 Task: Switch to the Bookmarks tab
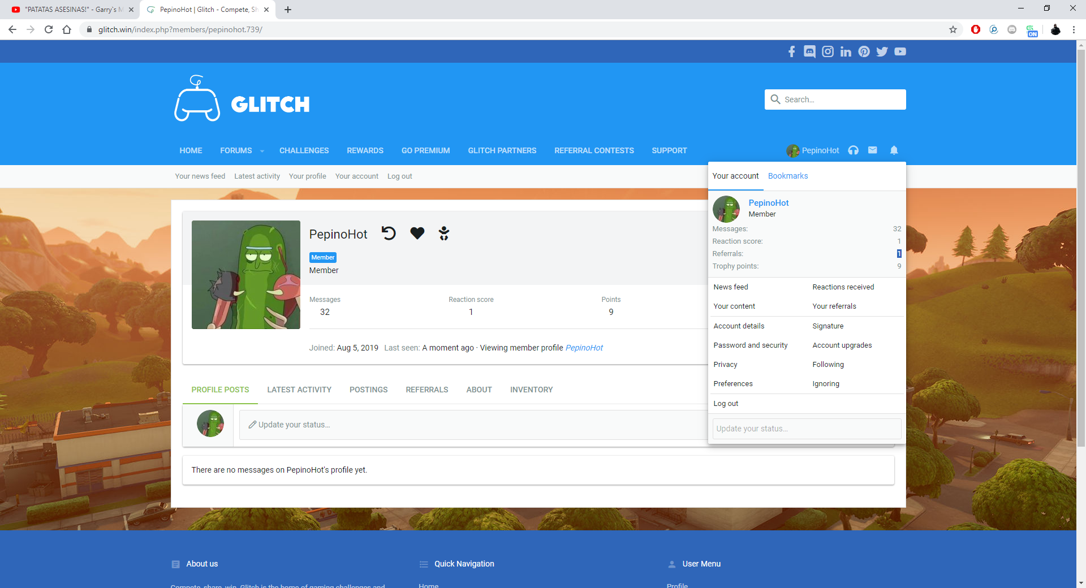pyautogui.click(x=787, y=176)
